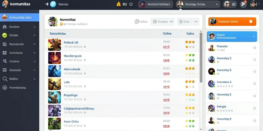Click the Peaoian contact avatar
263x131 pixels.
click(x=212, y=48)
